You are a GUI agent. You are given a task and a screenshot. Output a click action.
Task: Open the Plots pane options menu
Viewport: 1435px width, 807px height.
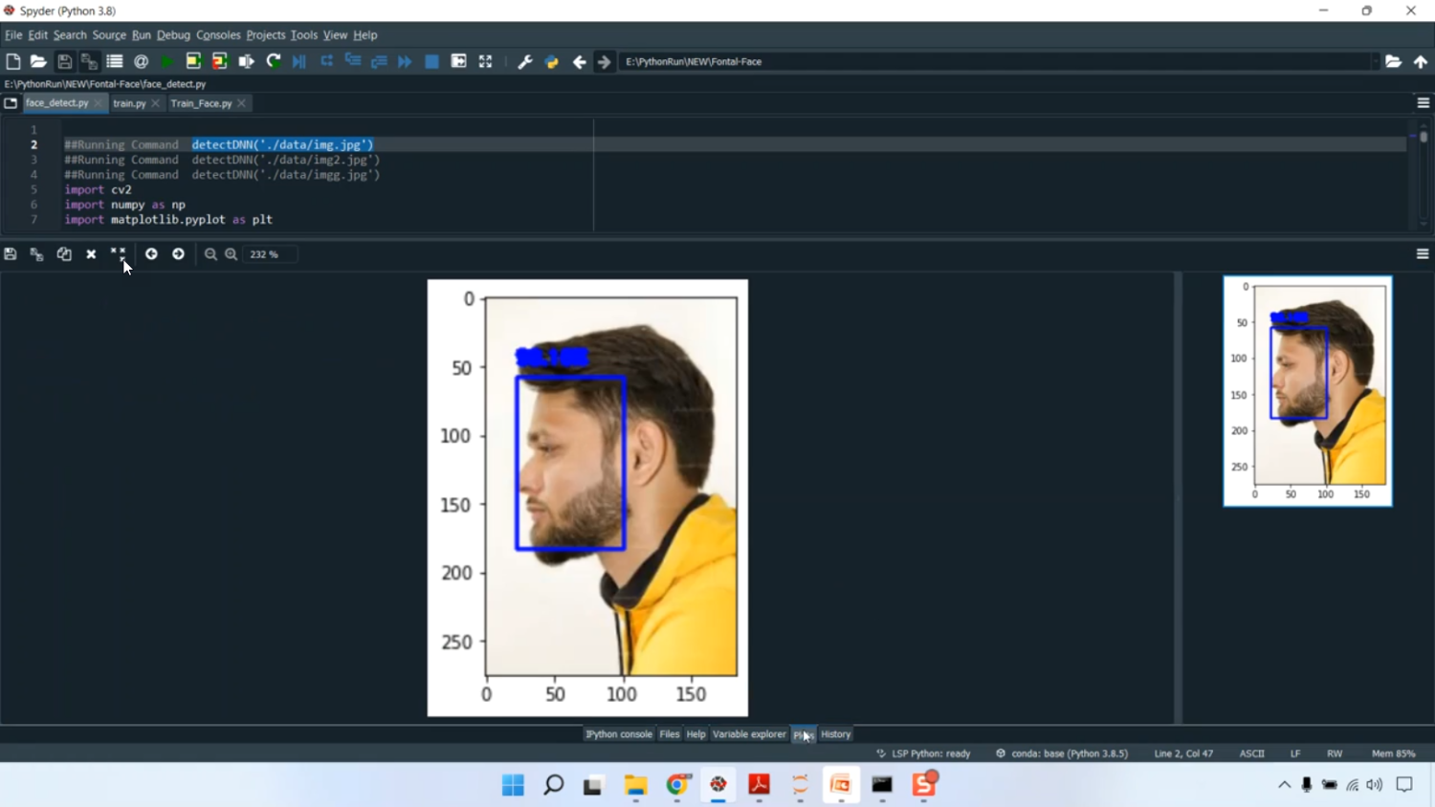tap(1423, 254)
